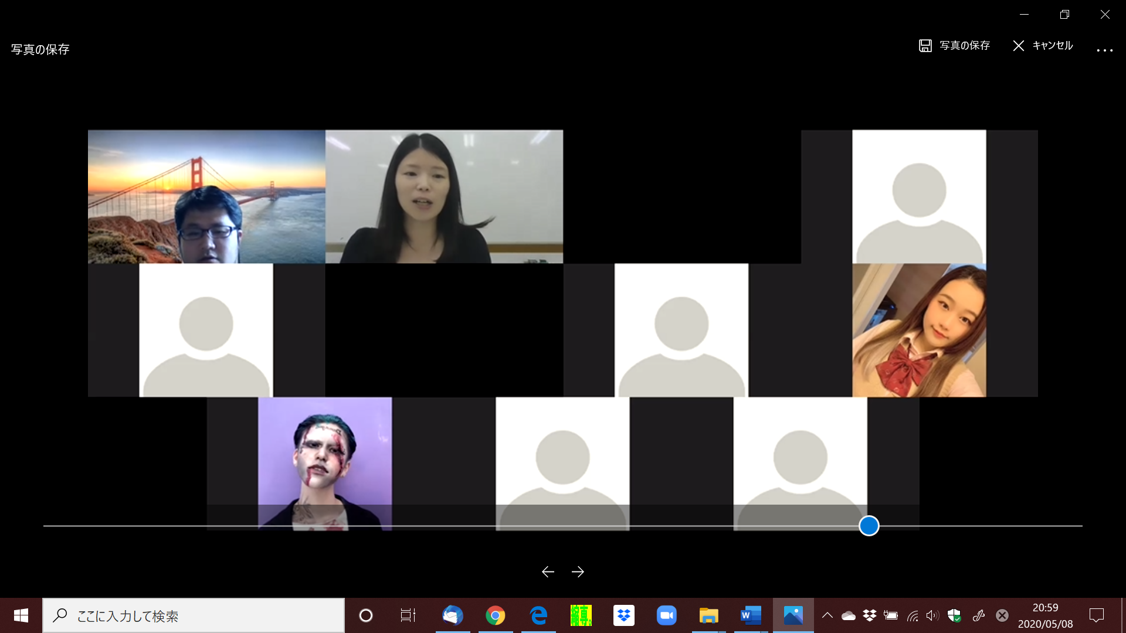Minimize the Photos window
This screenshot has height=633, width=1126.
point(1025,14)
